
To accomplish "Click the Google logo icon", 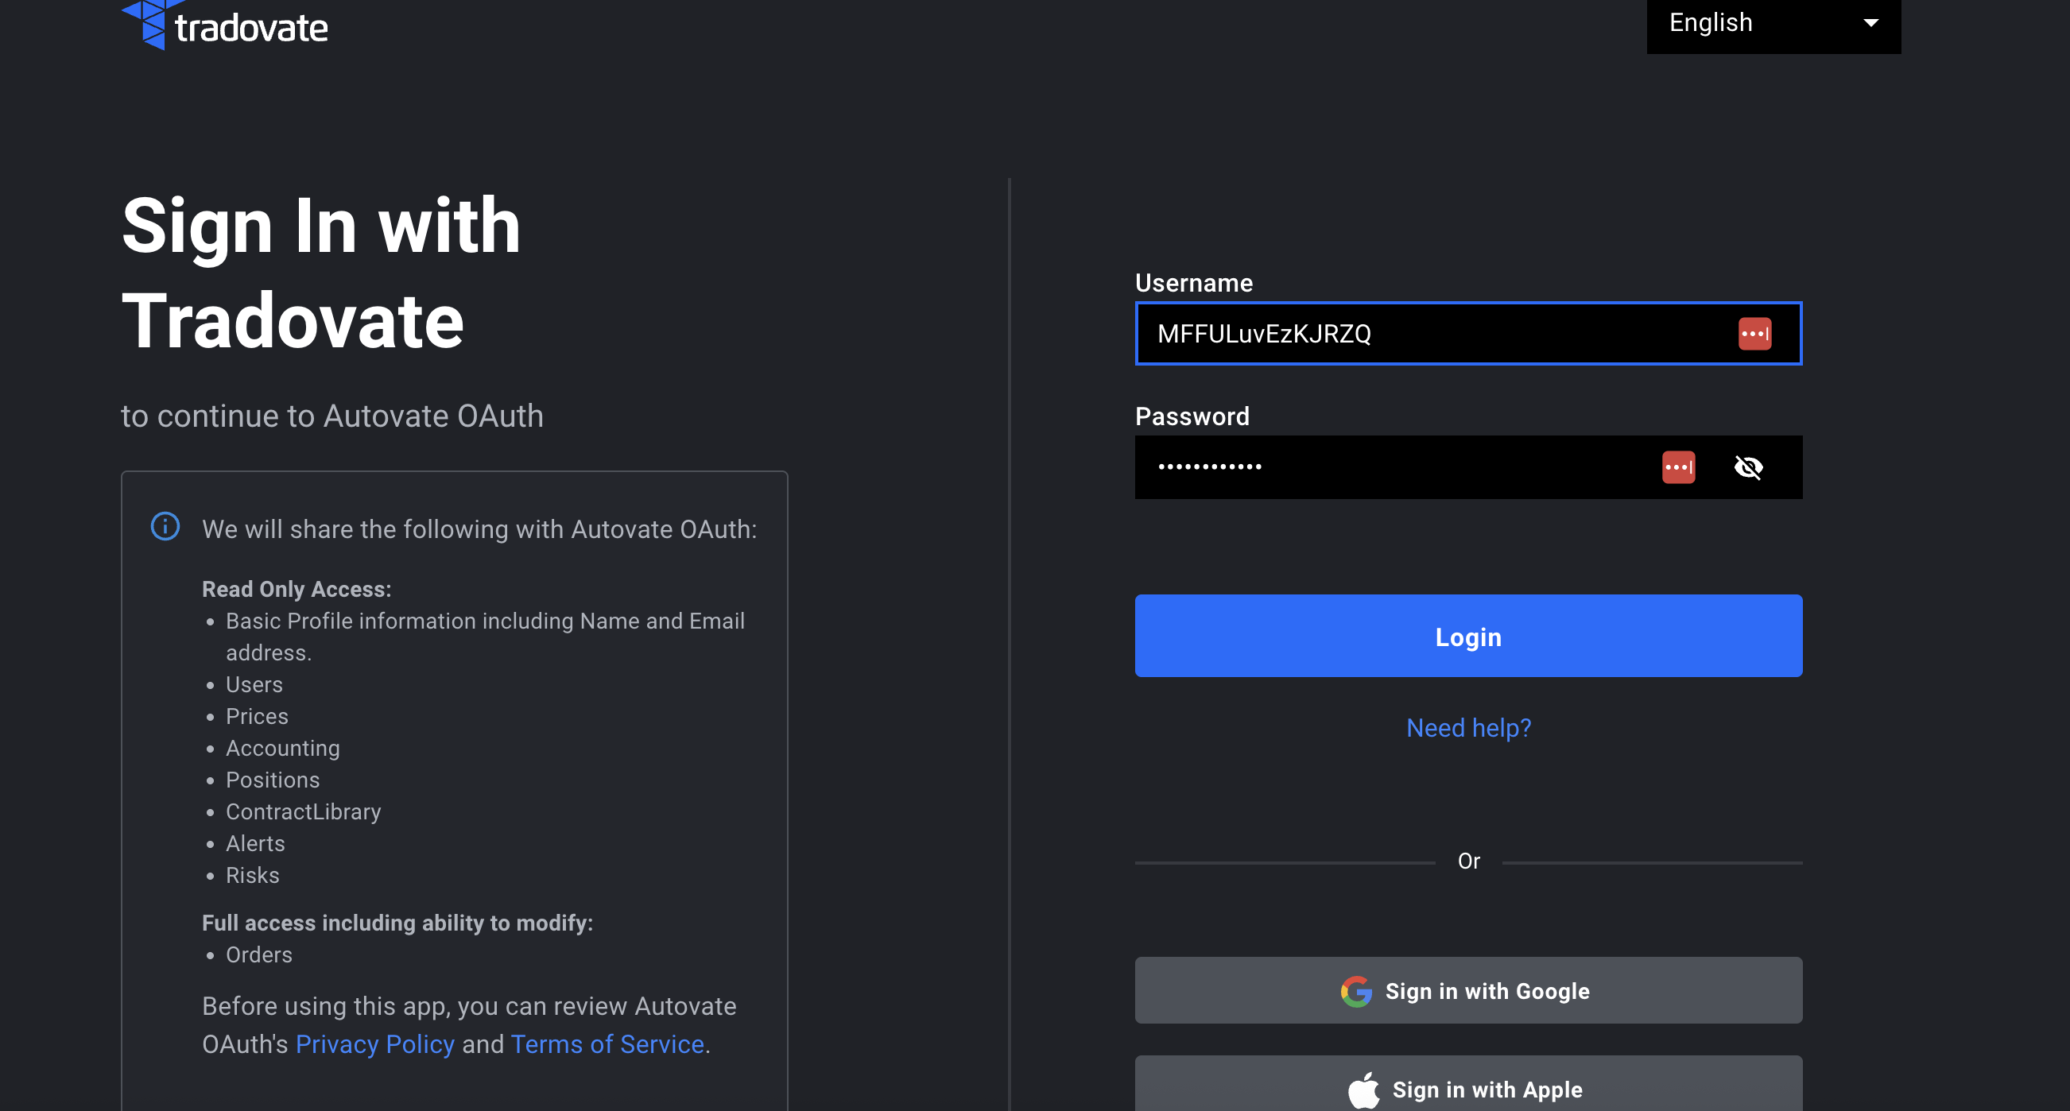I will (1355, 991).
